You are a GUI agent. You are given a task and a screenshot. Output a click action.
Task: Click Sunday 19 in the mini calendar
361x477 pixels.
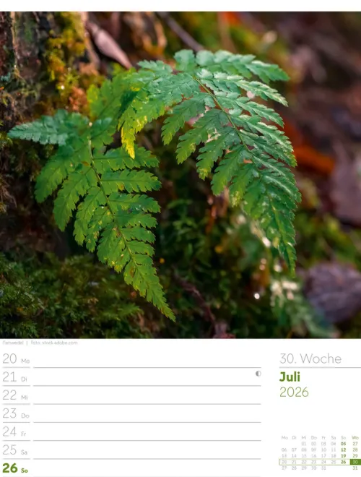click(x=344, y=456)
